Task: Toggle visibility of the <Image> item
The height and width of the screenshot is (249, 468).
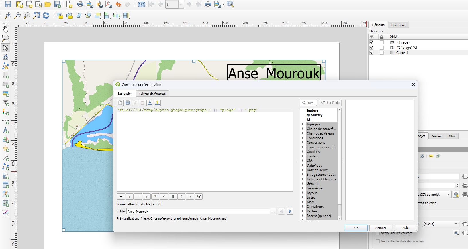Action: point(371,42)
